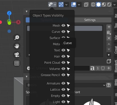This screenshot has height=105, width=117.
Task: Toggle Text visibility eye
Action: pos(63,50)
